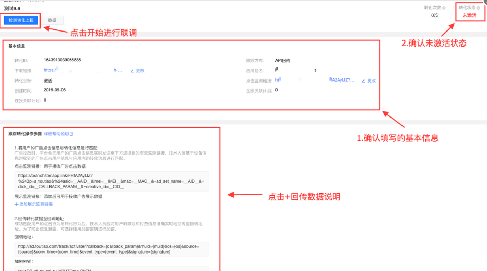
Task: Click the 创建时间 date 2019-09-06
Action: [55, 90]
